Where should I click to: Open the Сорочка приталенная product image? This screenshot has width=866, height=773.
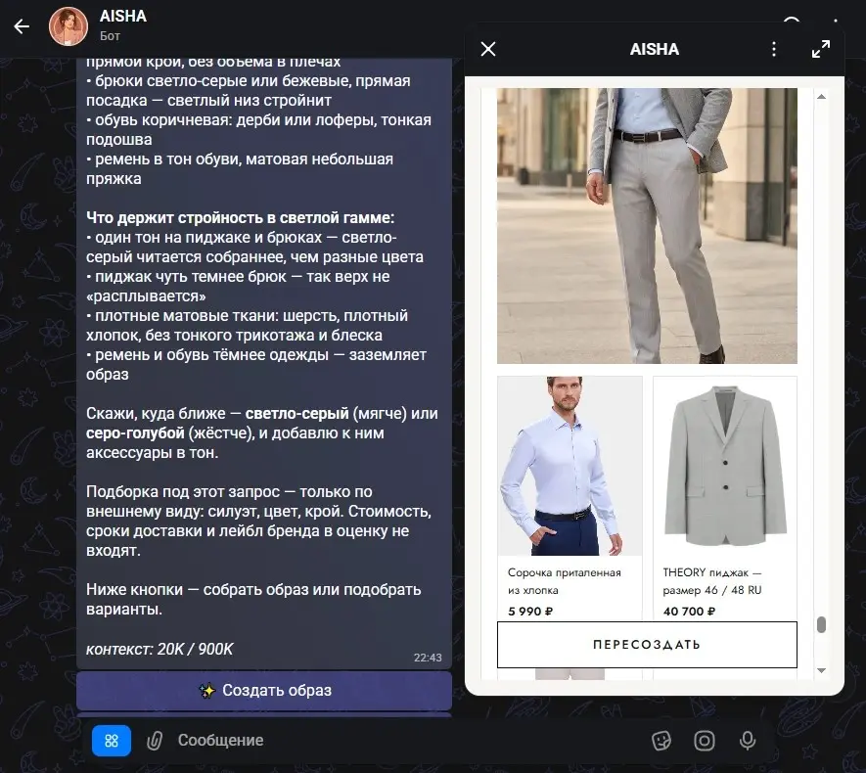click(x=570, y=466)
